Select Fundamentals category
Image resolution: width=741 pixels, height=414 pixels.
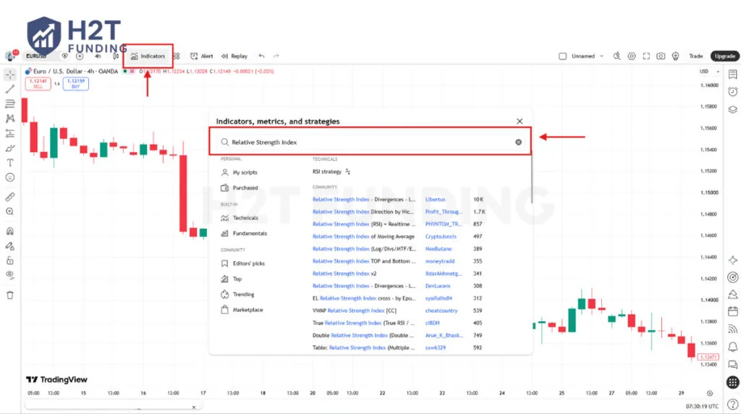(x=244, y=234)
